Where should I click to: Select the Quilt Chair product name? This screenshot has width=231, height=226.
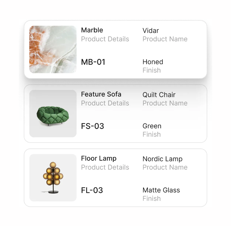[159, 95]
